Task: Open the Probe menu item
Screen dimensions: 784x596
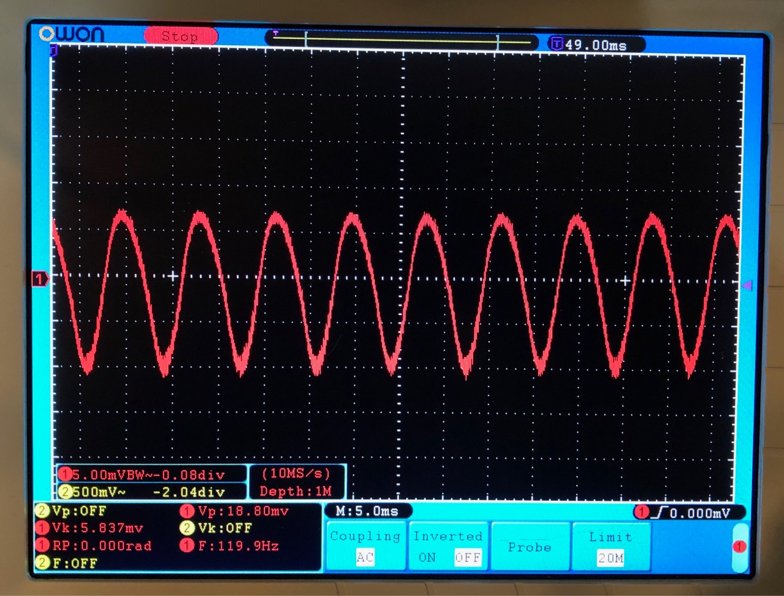Action: click(530, 547)
